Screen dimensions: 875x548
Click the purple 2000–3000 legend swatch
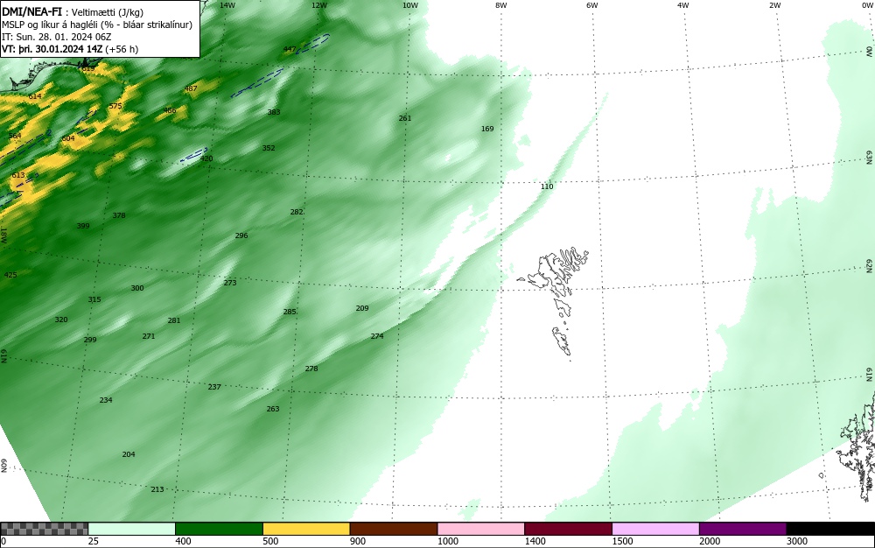point(743,529)
